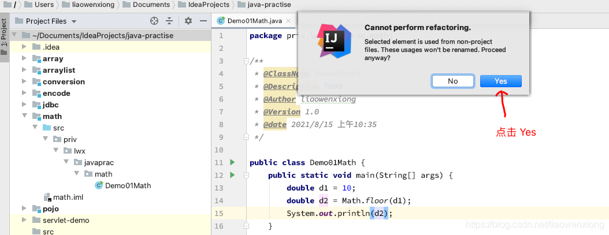Click the java-practise breadcrumb

coord(264,5)
